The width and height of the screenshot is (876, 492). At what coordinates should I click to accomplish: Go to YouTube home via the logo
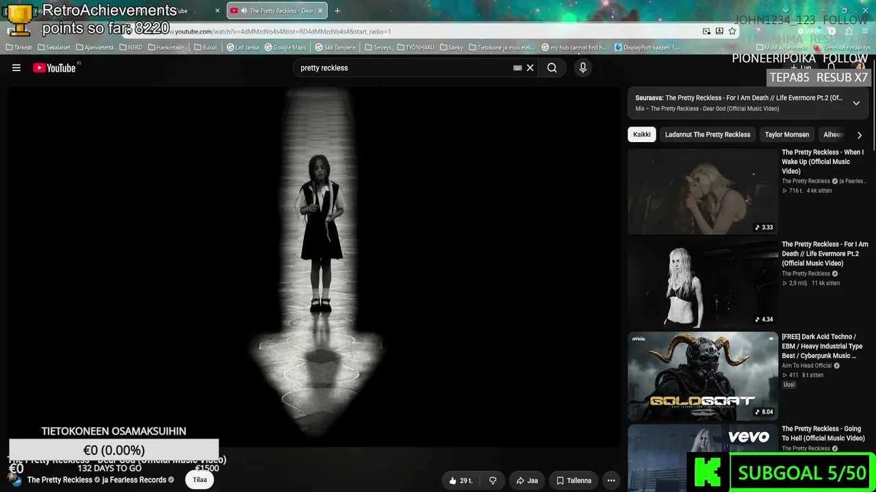tap(55, 68)
